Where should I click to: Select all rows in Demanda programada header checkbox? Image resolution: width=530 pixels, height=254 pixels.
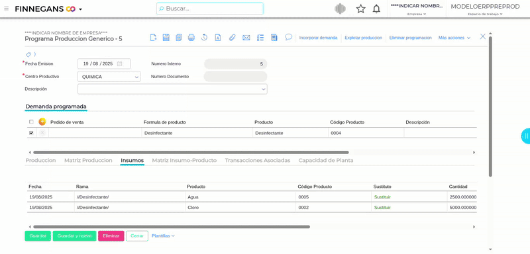pos(31,122)
